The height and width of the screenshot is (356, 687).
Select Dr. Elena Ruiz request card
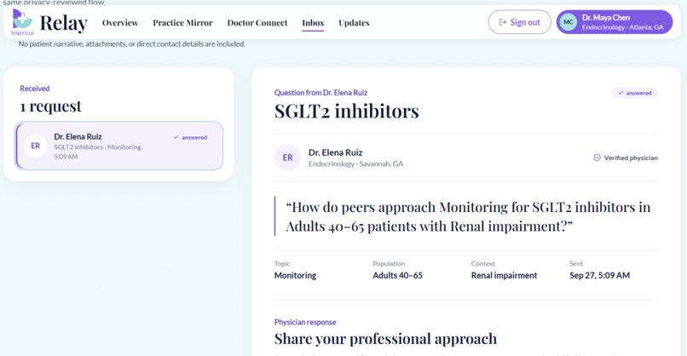pyautogui.click(x=118, y=146)
